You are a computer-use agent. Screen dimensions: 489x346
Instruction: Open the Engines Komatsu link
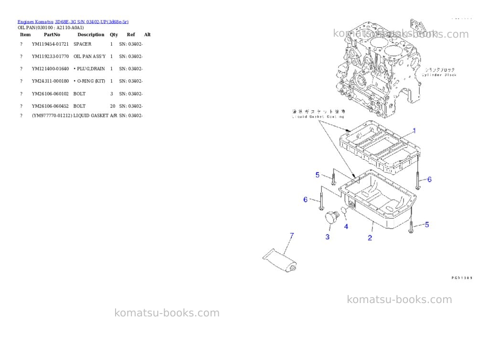point(35,22)
